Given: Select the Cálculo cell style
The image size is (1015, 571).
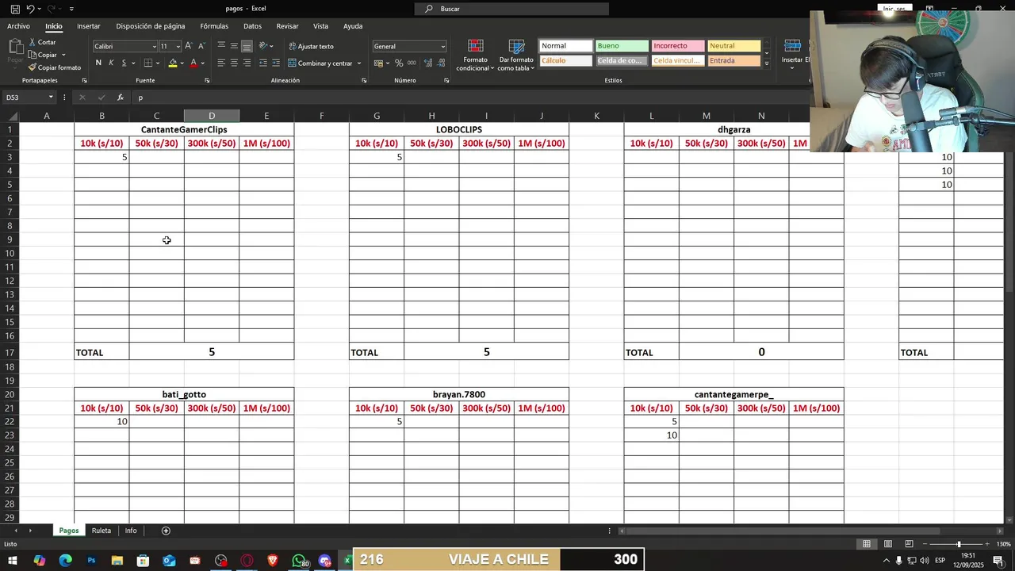Looking at the screenshot, I should click(x=565, y=60).
